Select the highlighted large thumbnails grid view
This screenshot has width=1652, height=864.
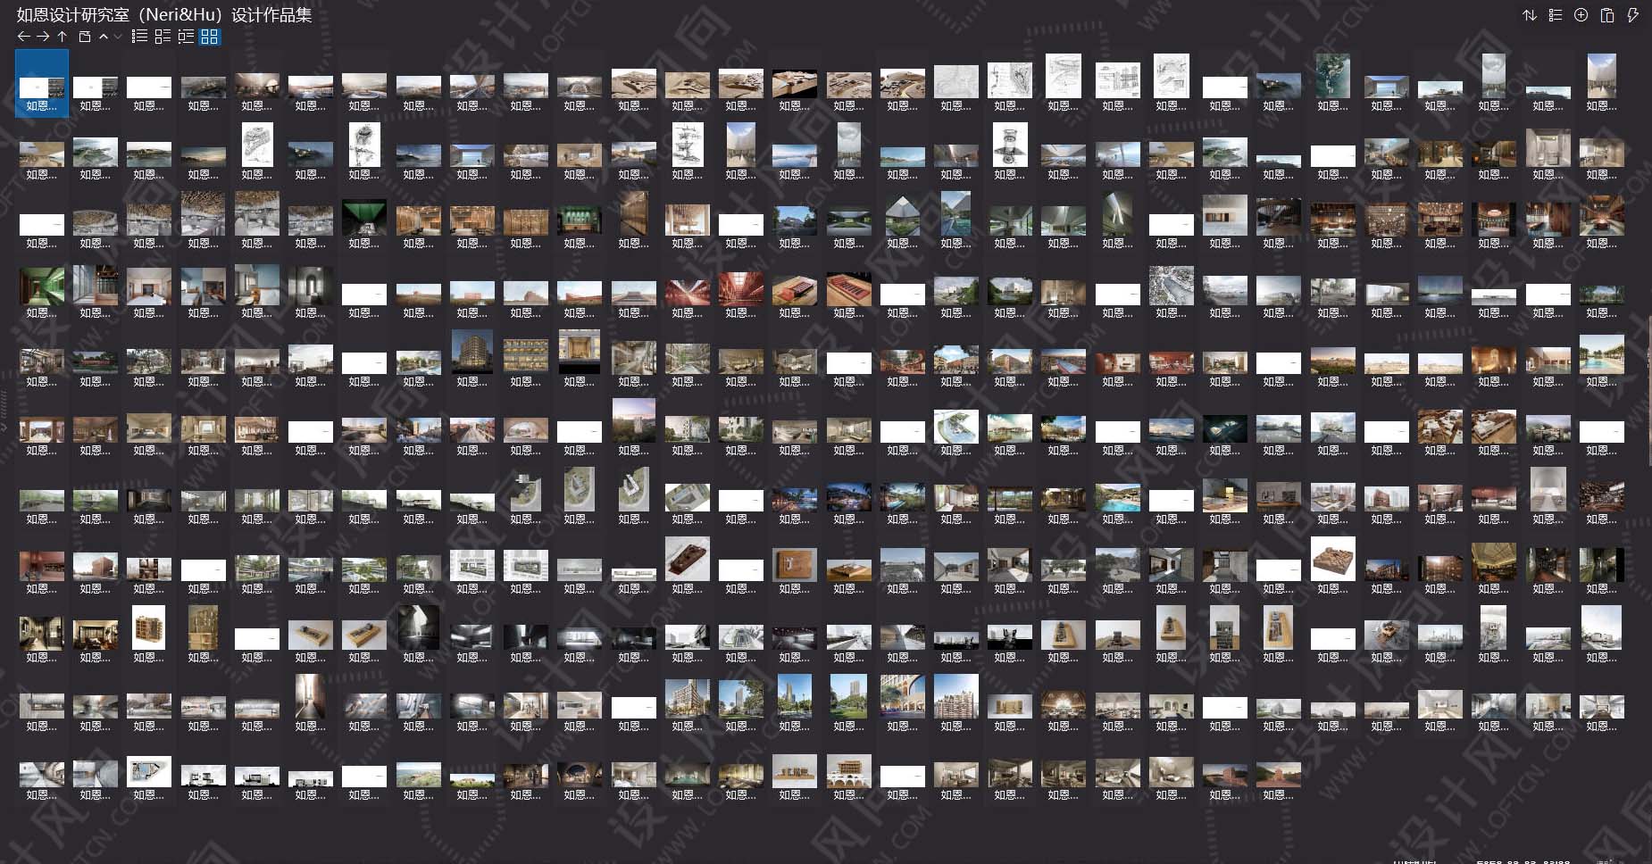pos(209,37)
